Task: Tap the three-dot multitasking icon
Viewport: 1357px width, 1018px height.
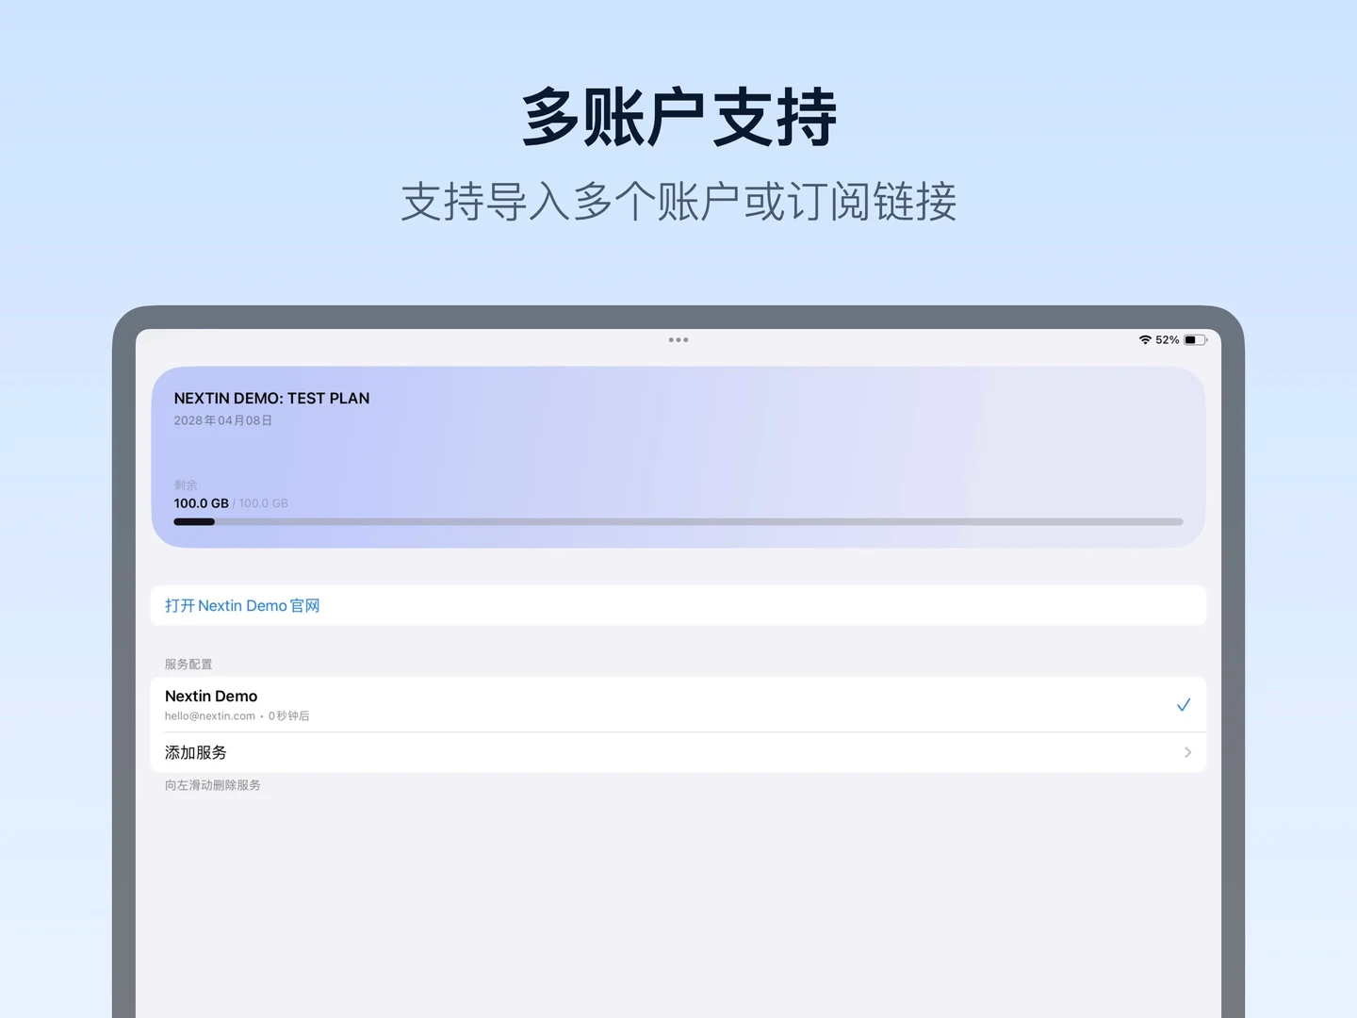Action: (x=678, y=339)
